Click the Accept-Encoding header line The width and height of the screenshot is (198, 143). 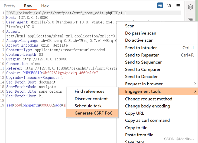click(37, 45)
